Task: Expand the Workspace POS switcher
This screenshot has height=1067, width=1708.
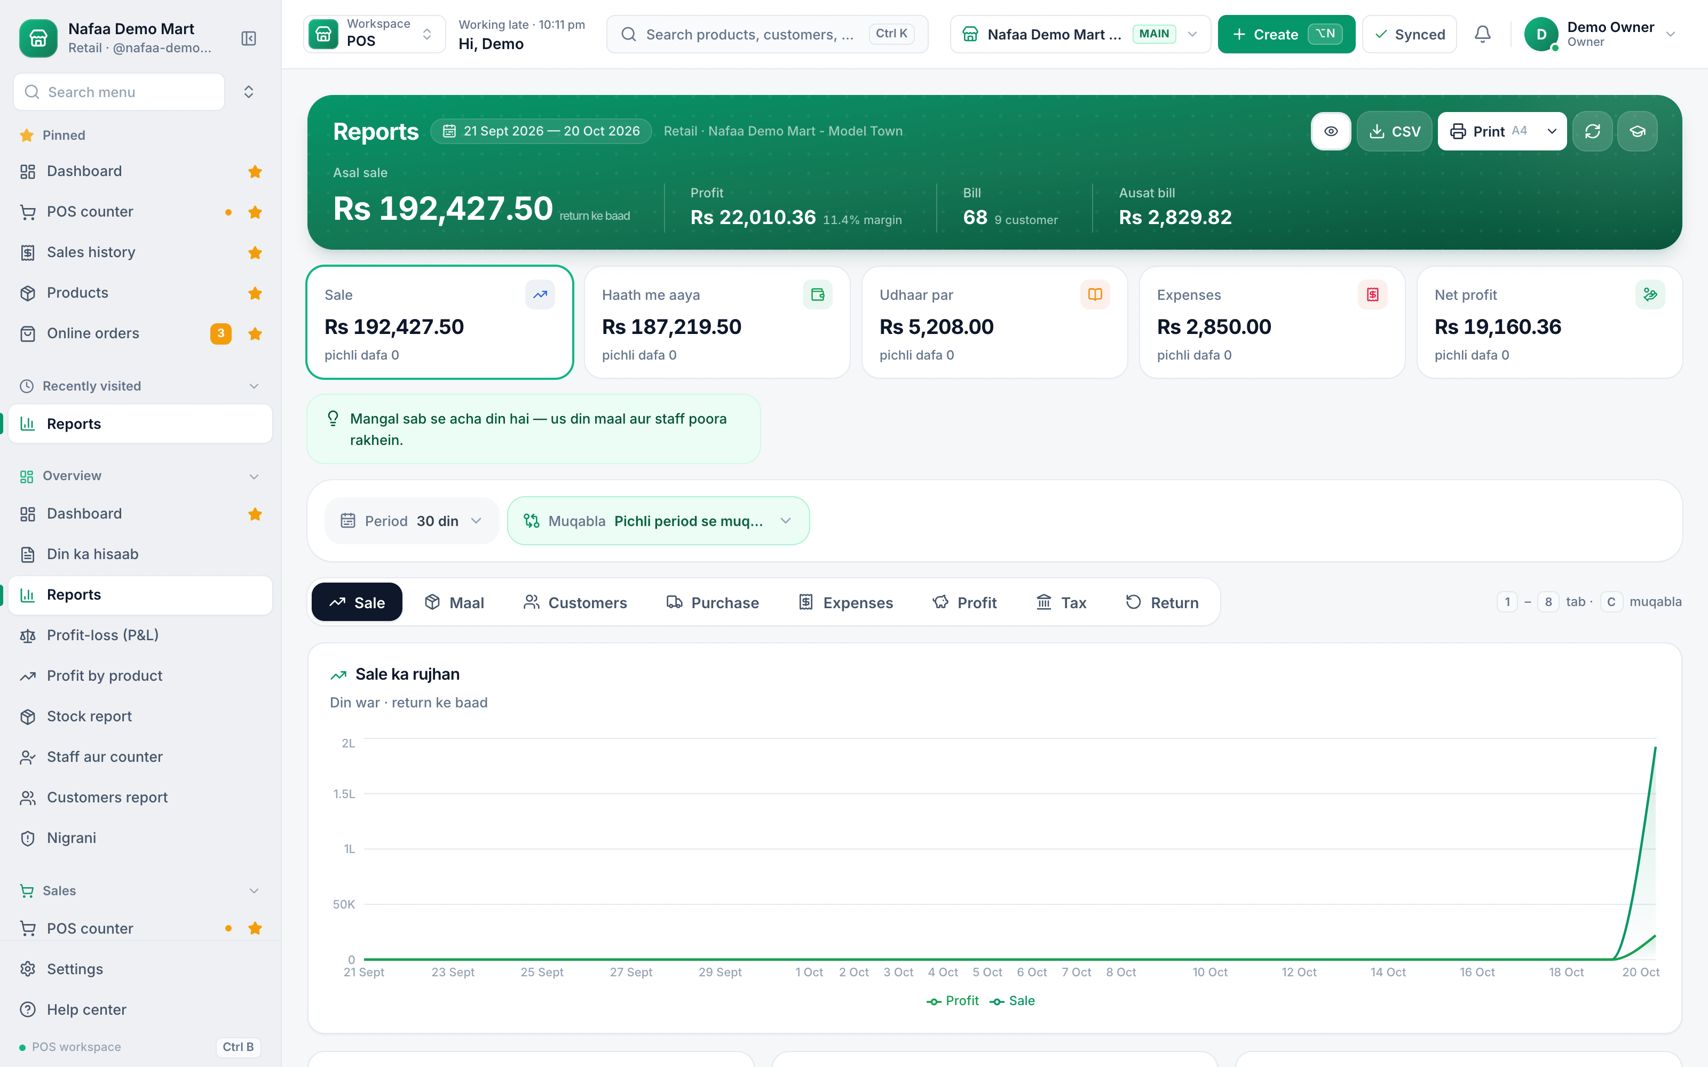Action: pos(374,34)
